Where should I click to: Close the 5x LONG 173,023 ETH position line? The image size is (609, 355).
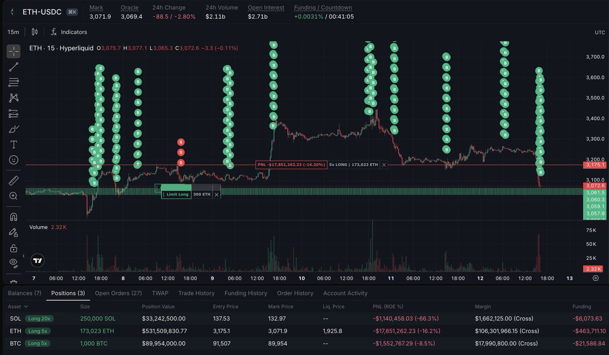384,165
